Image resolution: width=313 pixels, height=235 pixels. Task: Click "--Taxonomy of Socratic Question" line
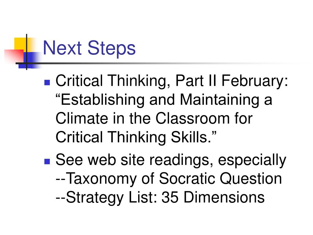click(169, 178)
